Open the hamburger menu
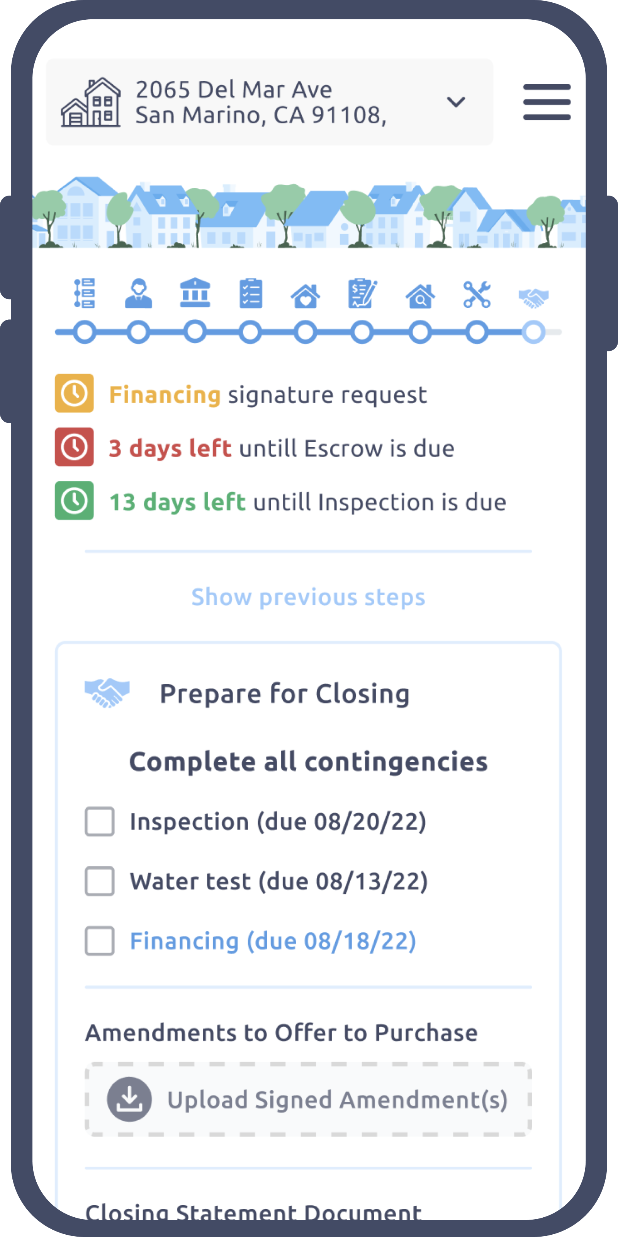Viewport: 618px width, 1237px height. coord(547,102)
